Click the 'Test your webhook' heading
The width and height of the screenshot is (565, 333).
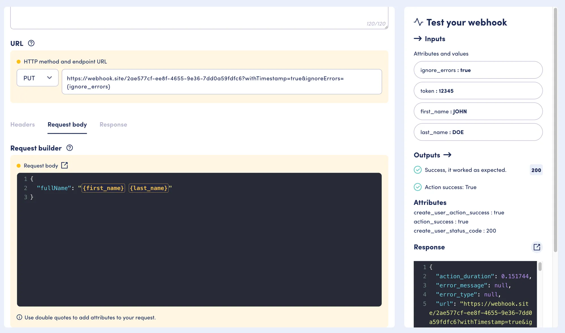click(467, 22)
